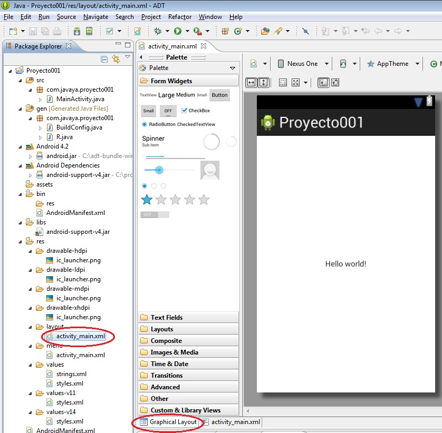The image size is (442, 433).
Task: Click the Save All toolbar icon
Action: tap(45, 31)
